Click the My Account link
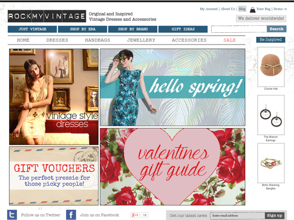The width and height of the screenshot is (294, 220). [x=209, y=9]
